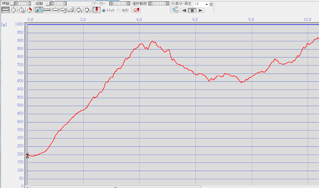
Task: Click the 200 altitude axis label
Action: [20, 154]
